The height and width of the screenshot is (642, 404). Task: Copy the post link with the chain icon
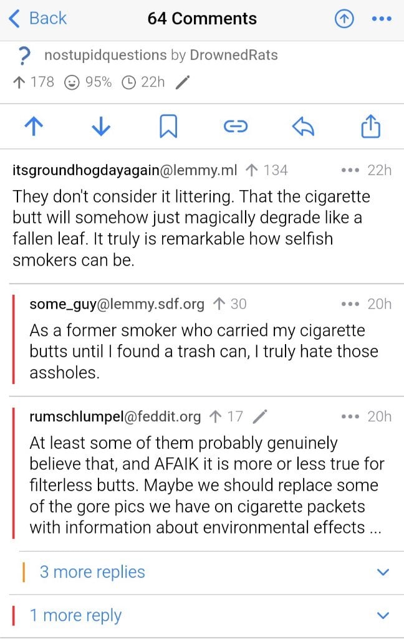pyautogui.click(x=236, y=127)
